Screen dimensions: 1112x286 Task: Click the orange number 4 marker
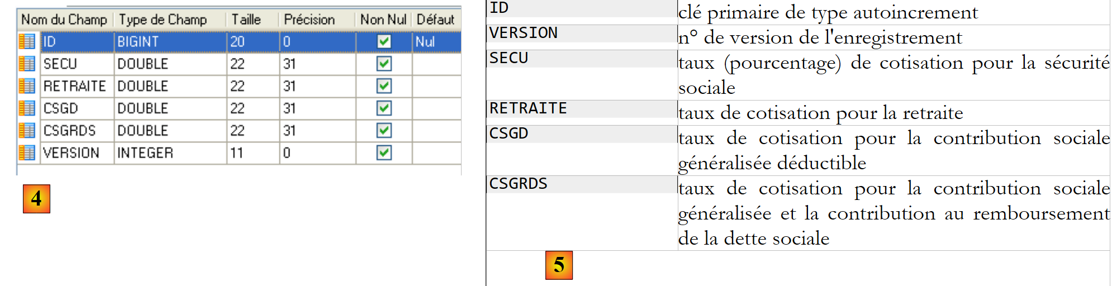click(x=36, y=199)
